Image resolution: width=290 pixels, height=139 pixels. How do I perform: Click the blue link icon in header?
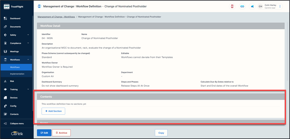pyautogui.click(x=242, y=6)
